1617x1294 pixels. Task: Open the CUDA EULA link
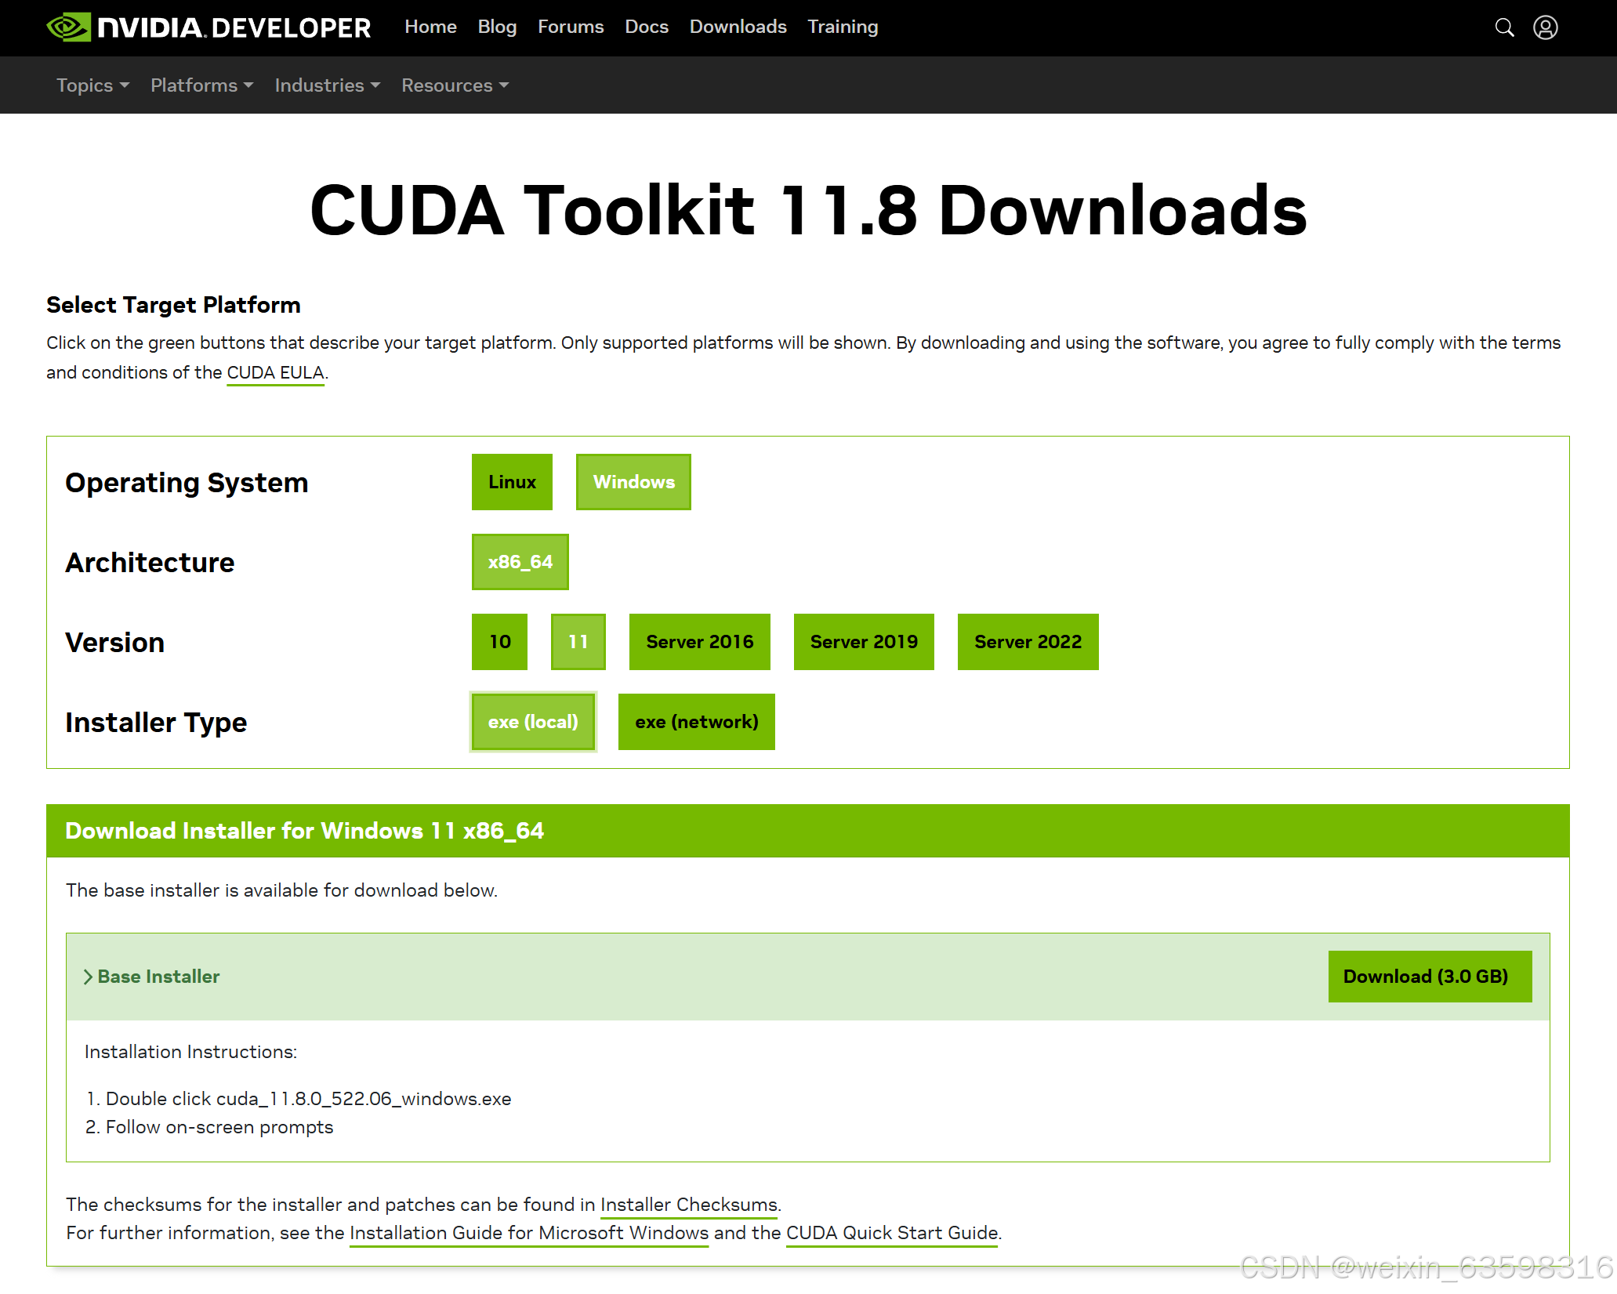(274, 372)
